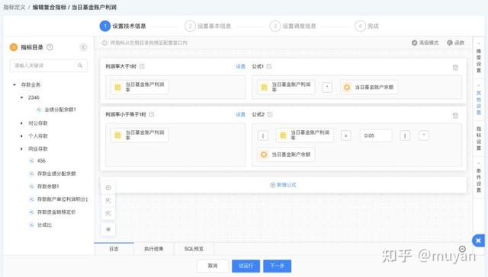The width and height of the screenshot is (488, 277).
Task: Switch to 高级模式 advanced mode
Action: [x=425, y=43]
